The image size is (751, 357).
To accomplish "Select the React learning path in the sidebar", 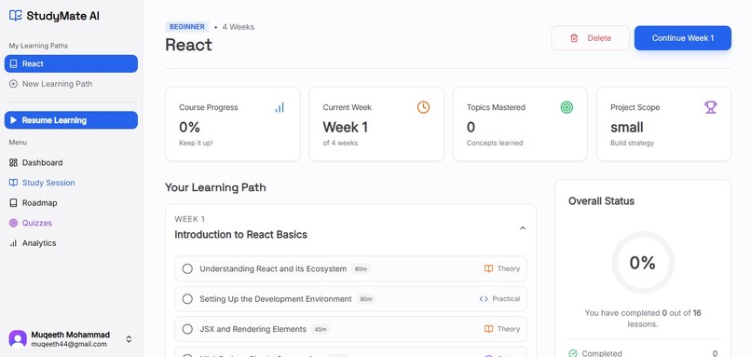I will pyautogui.click(x=71, y=63).
